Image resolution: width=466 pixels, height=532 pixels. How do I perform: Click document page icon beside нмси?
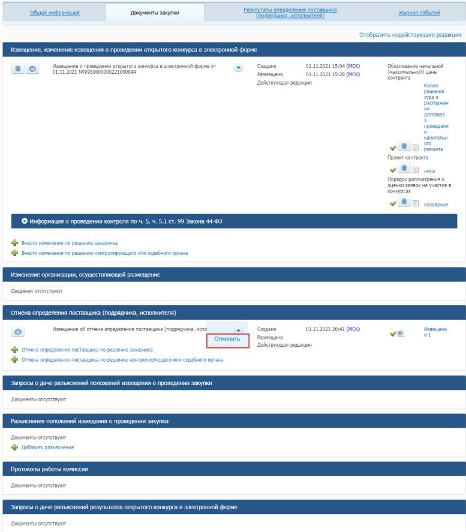[x=416, y=170]
